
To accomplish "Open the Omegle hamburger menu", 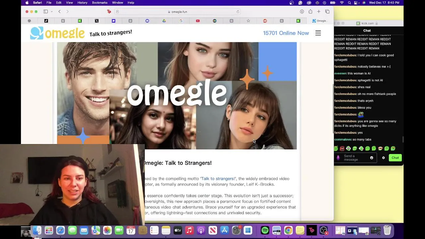I will (x=318, y=33).
